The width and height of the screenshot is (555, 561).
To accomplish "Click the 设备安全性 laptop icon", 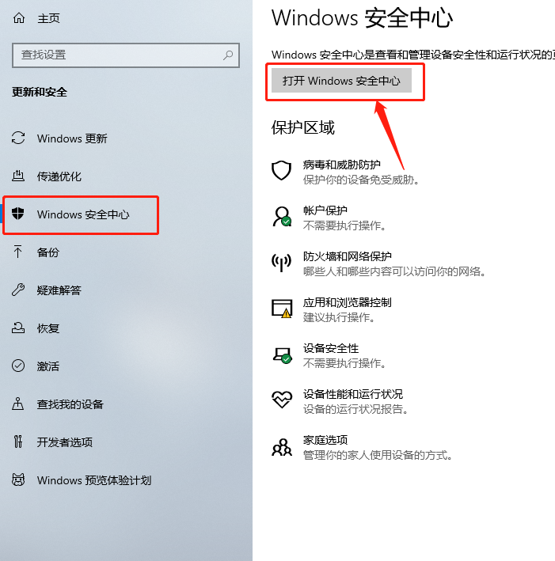I will click(x=282, y=355).
